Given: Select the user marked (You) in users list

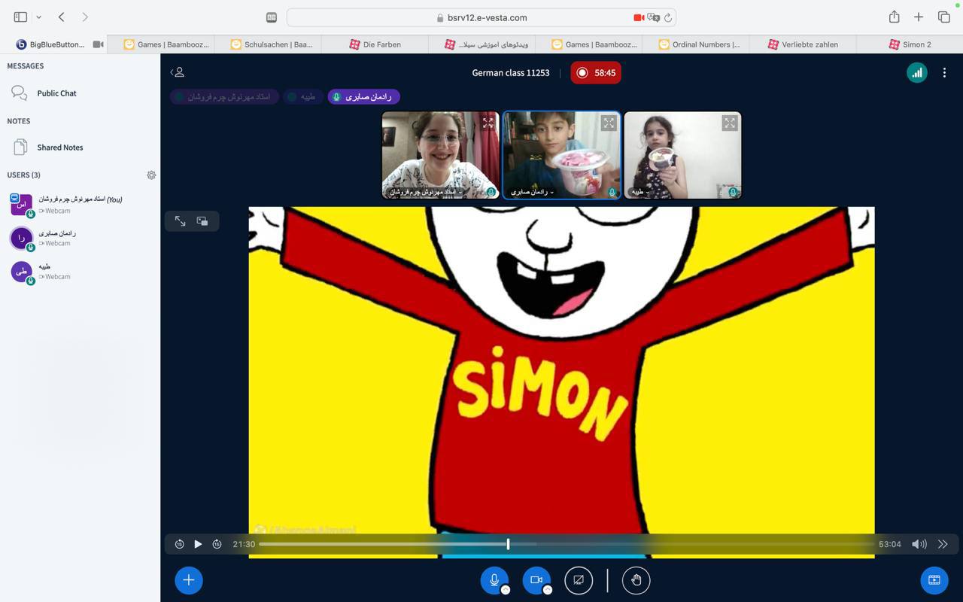Looking at the screenshot, I should pyautogui.click(x=80, y=205).
